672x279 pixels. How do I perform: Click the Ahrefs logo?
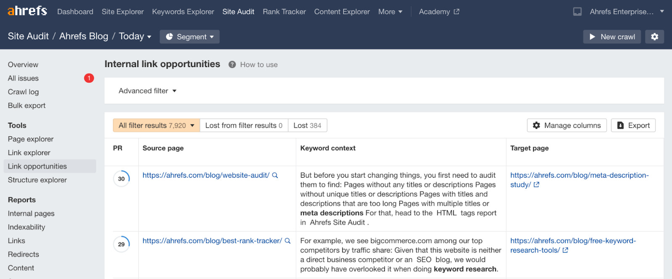(x=27, y=11)
